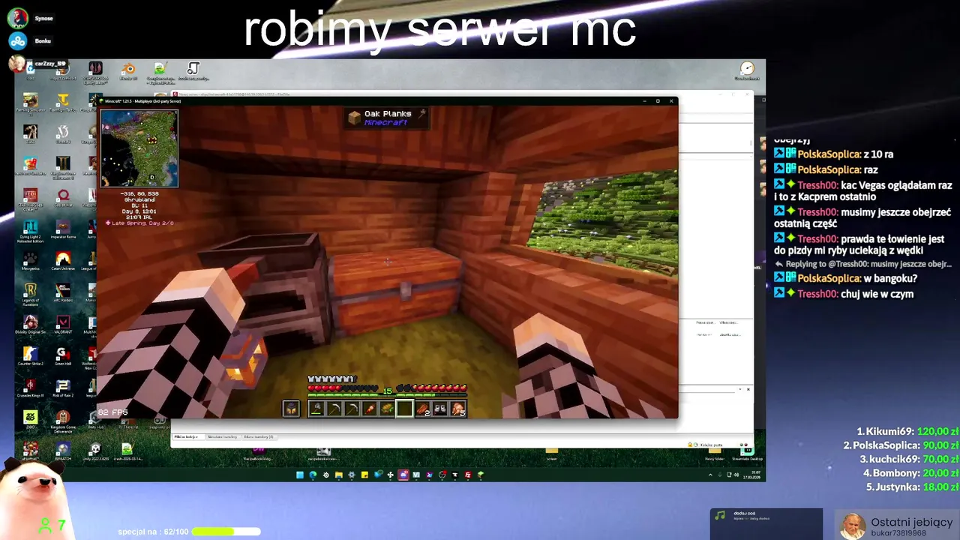Image resolution: width=960 pixels, height=540 pixels.
Task: Open Microsoft Edge from the taskbar
Action: pyautogui.click(x=313, y=475)
